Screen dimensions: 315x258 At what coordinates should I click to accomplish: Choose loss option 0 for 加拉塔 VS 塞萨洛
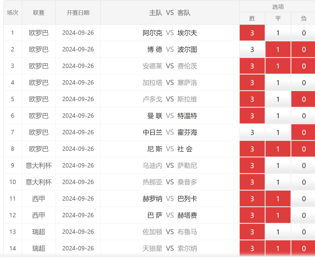(x=303, y=83)
